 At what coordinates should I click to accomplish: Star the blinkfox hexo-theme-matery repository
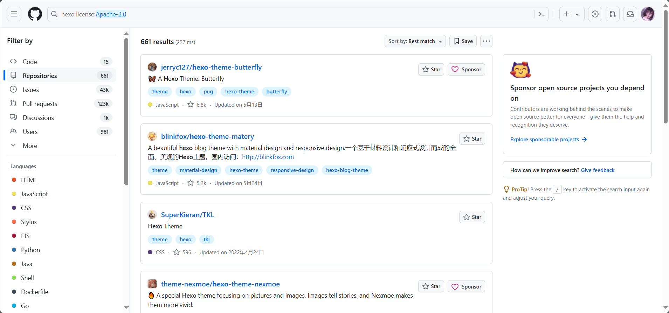tap(472, 139)
